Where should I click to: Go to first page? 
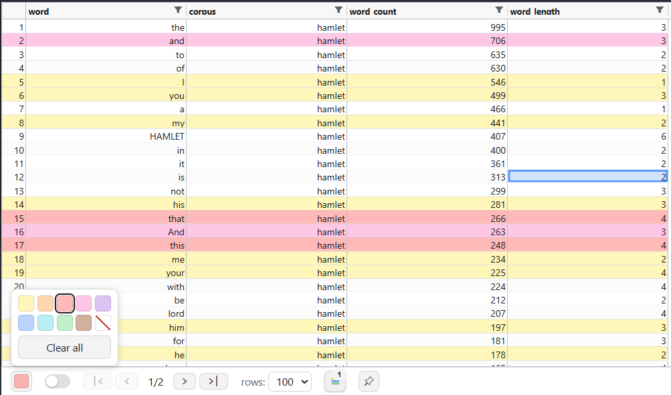click(98, 382)
